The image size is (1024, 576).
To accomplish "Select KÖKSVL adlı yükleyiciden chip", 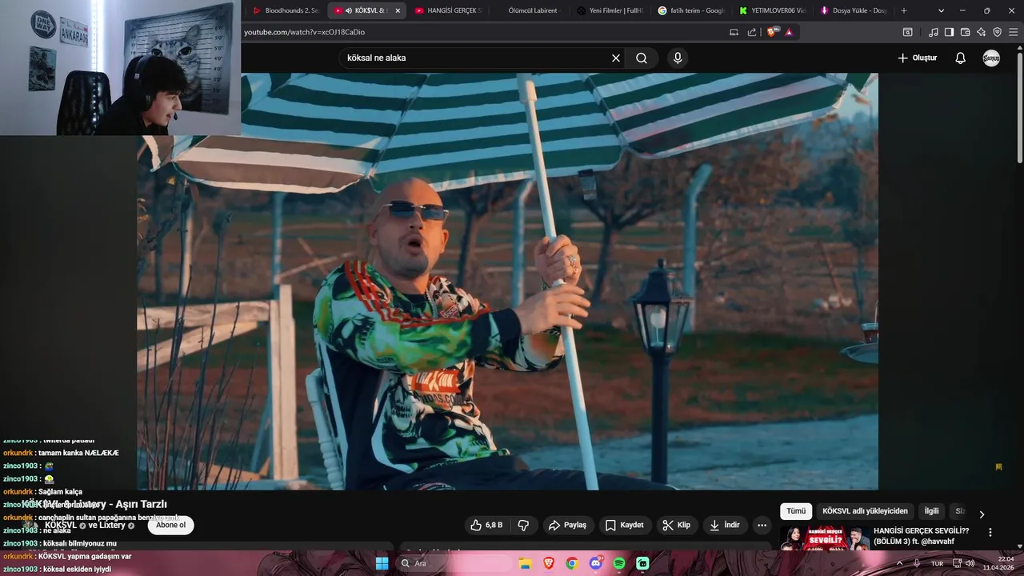I will (865, 511).
